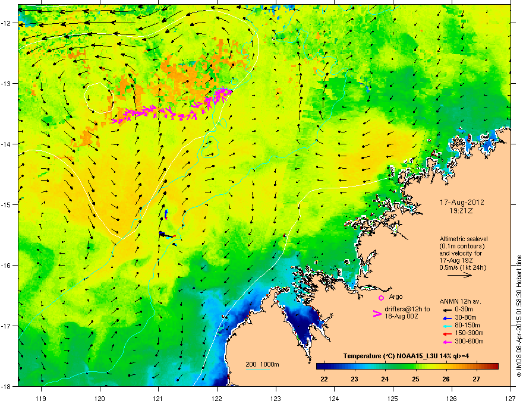Click the '26' color bar tick label
Screen dimensions: 523x404
pyautogui.click(x=446, y=379)
